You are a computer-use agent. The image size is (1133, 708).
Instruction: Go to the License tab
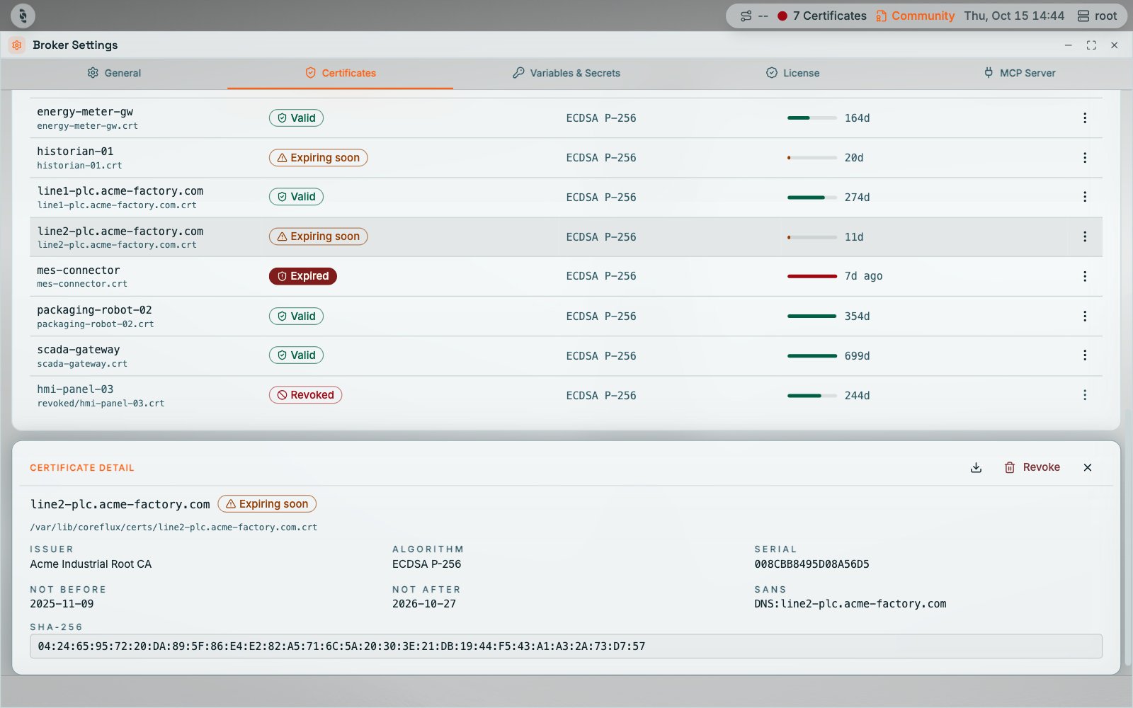pyautogui.click(x=793, y=73)
